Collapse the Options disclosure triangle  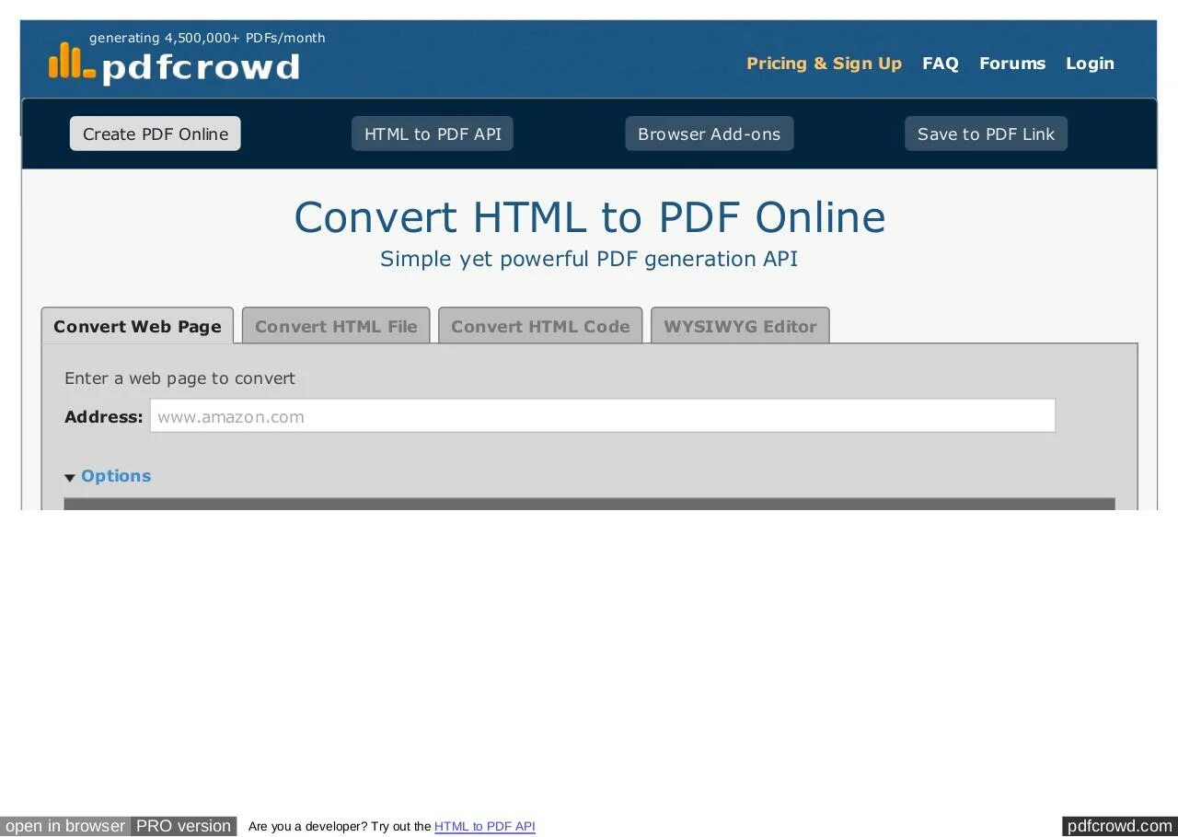click(70, 478)
